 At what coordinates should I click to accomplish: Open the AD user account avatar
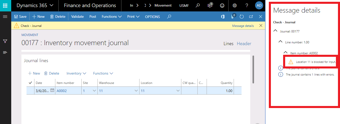259,5
